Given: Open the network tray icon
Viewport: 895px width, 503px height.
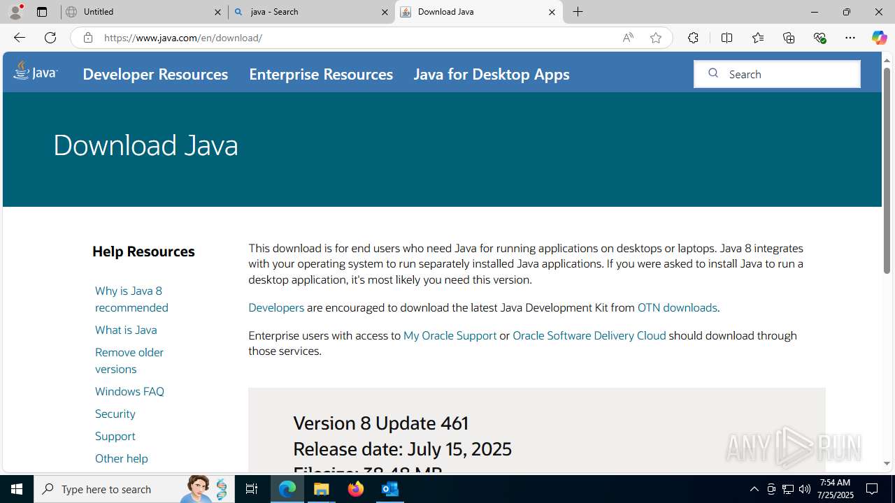Looking at the screenshot, I should tap(788, 489).
